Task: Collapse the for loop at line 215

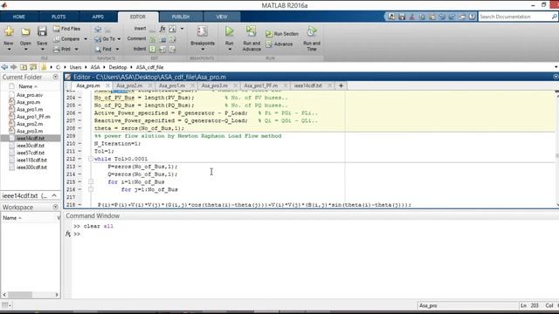Action: [x=91, y=181]
